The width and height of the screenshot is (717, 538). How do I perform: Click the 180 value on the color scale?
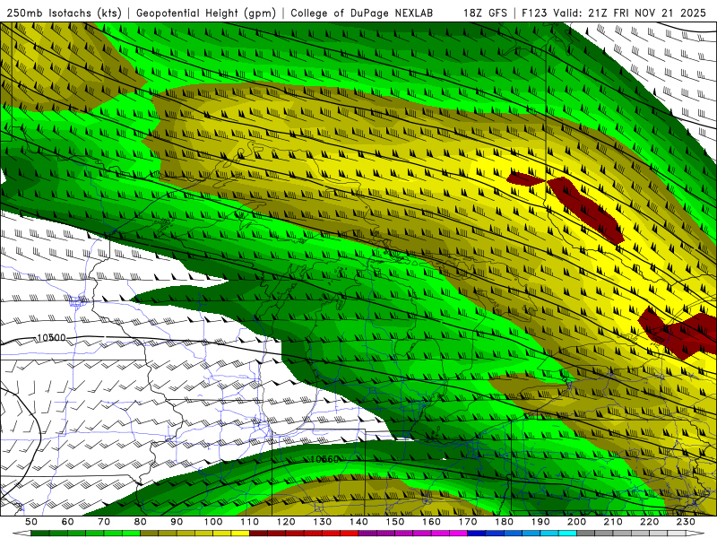pyautogui.click(x=504, y=522)
